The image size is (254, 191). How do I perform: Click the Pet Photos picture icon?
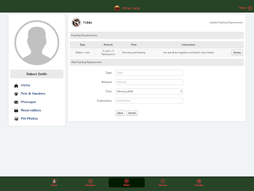pos(16,119)
